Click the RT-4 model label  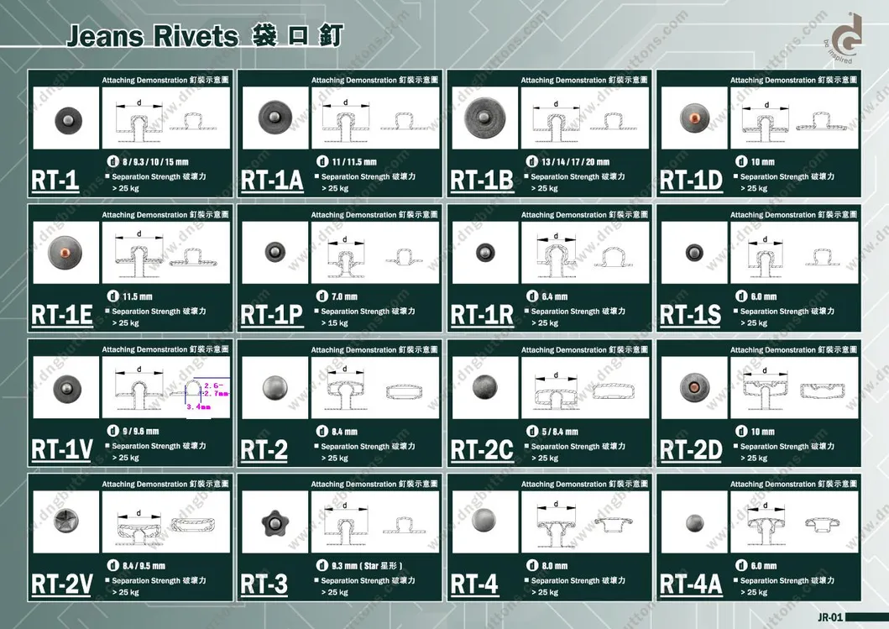tap(474, 584)
